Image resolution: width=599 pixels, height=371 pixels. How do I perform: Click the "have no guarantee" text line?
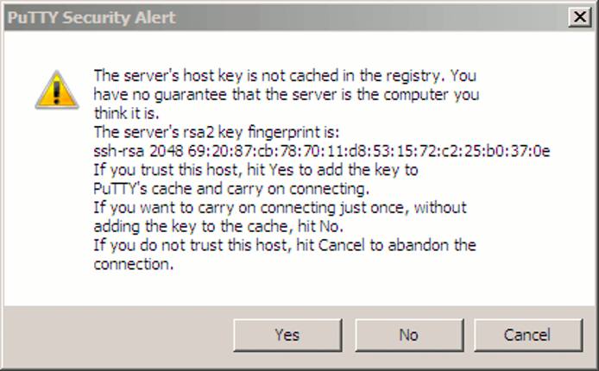pyautogui.click(x=286, y=94)
